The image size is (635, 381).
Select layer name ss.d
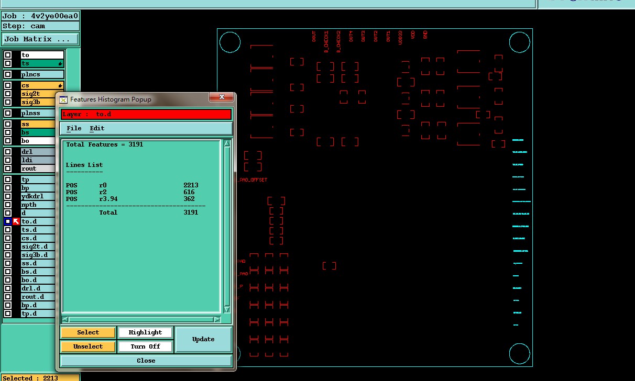coord(38,263)
